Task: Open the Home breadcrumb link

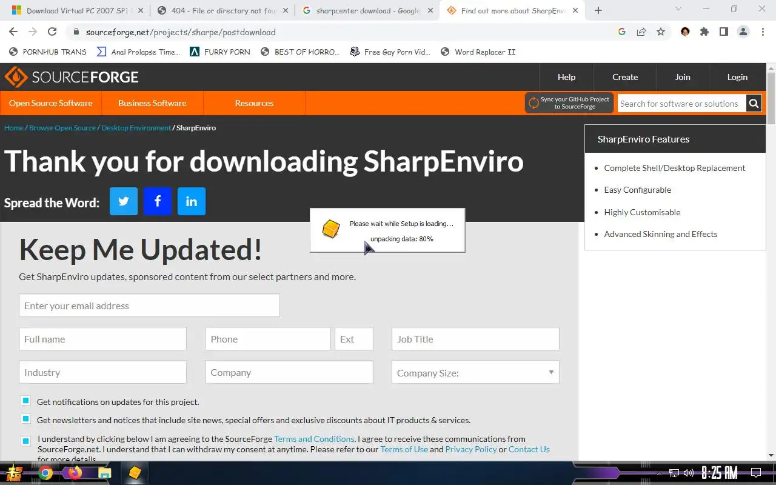Action: point(14,128)
